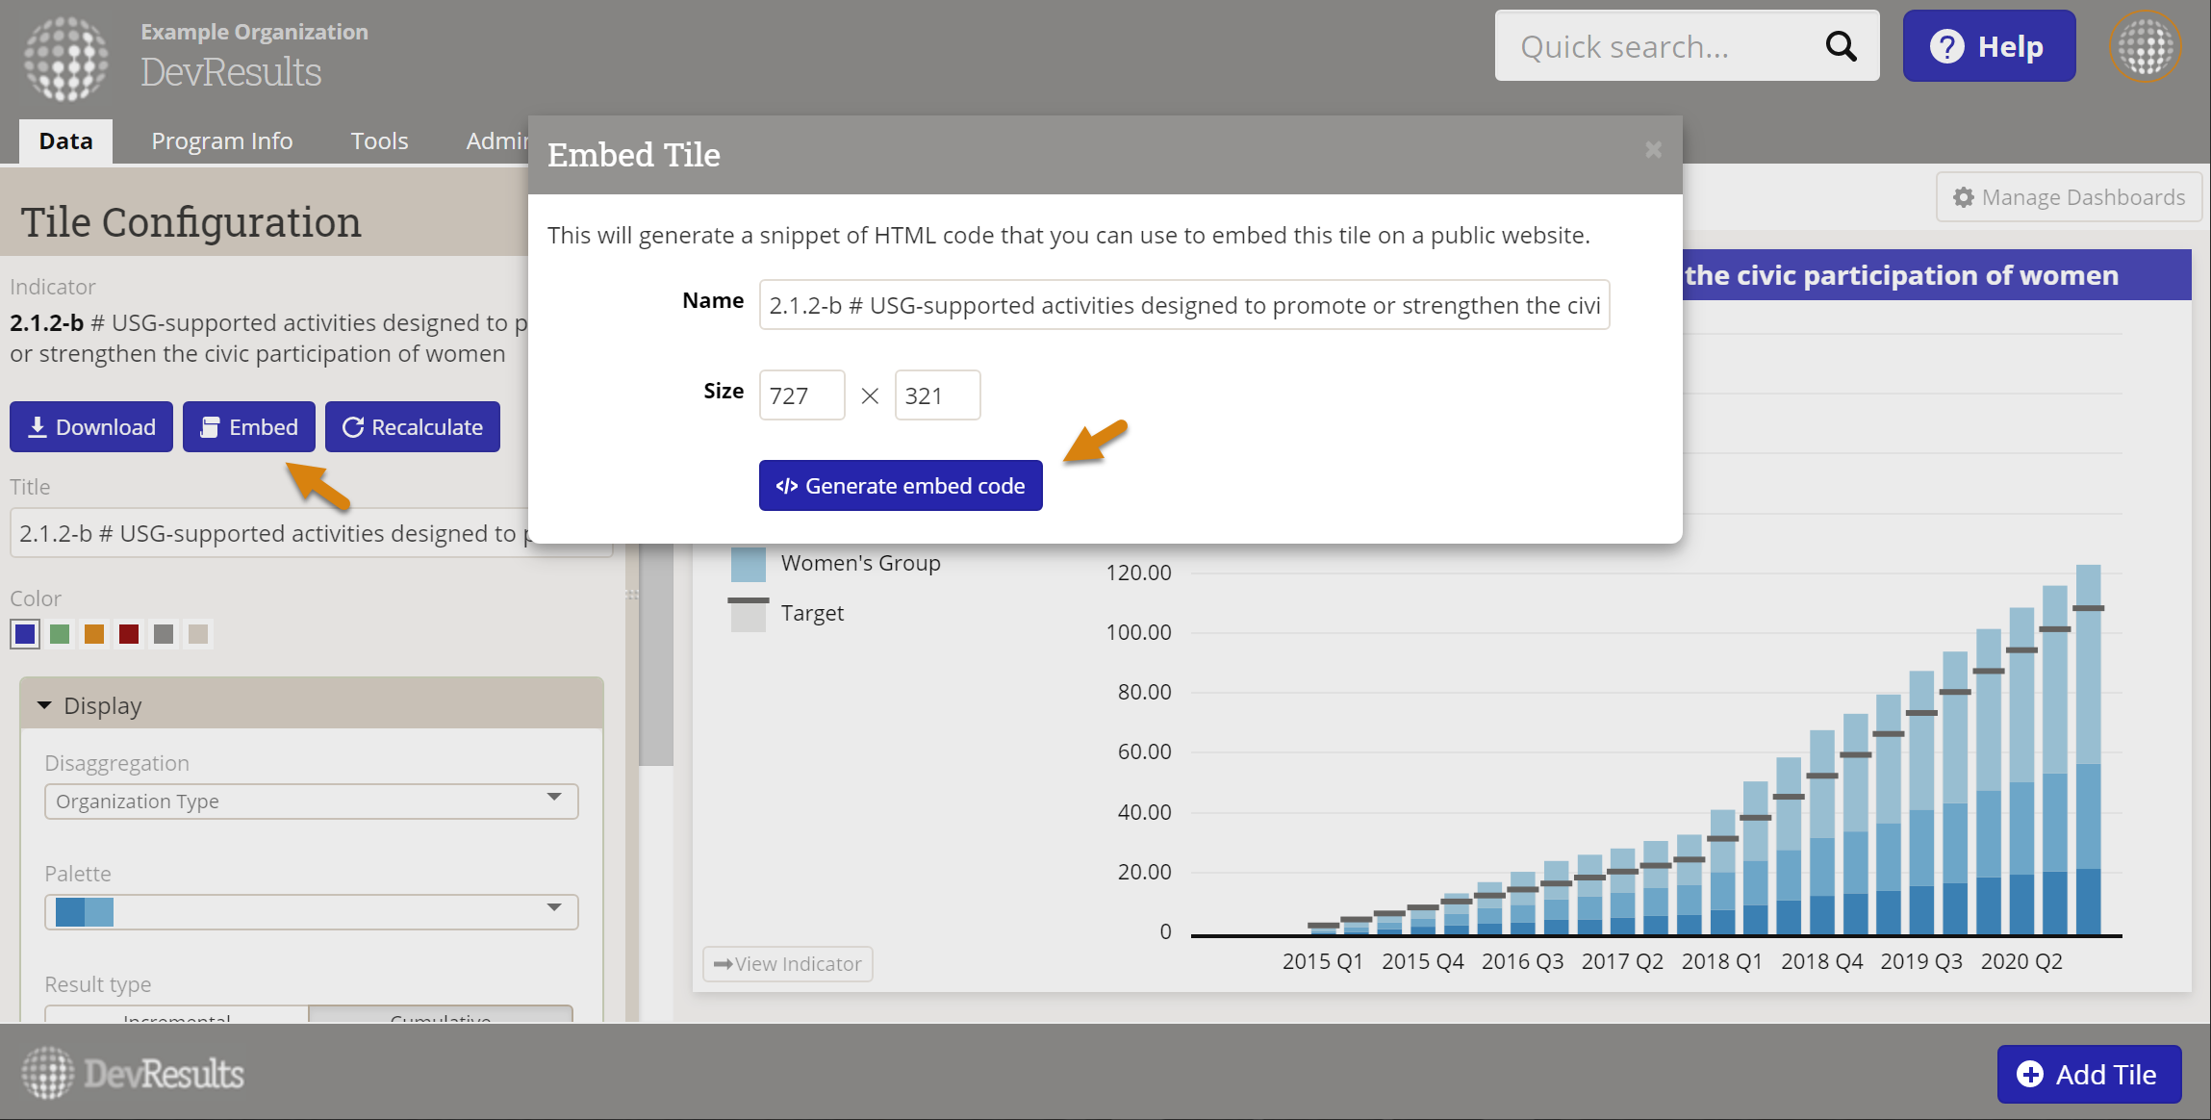2211x1120 pixels.
Task: Click the Recalculate button
Action: pyautogui.click(x=412, y=427)
